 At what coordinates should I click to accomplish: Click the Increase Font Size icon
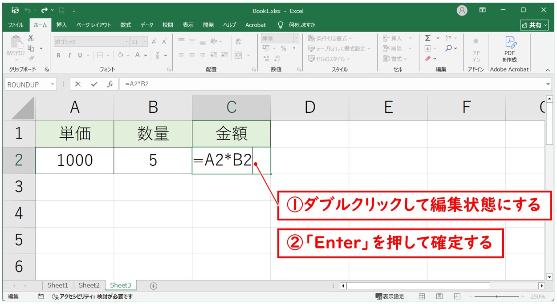pos(154,42)
